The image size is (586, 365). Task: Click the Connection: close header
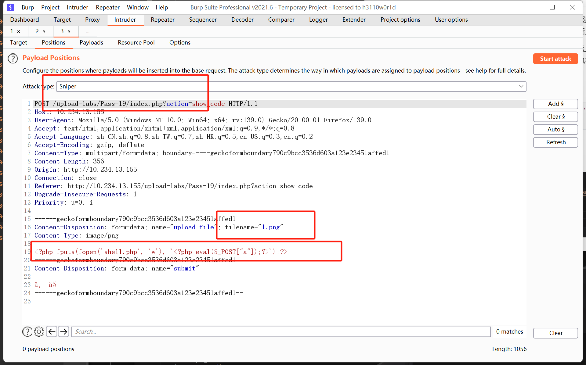click(65, 178)
